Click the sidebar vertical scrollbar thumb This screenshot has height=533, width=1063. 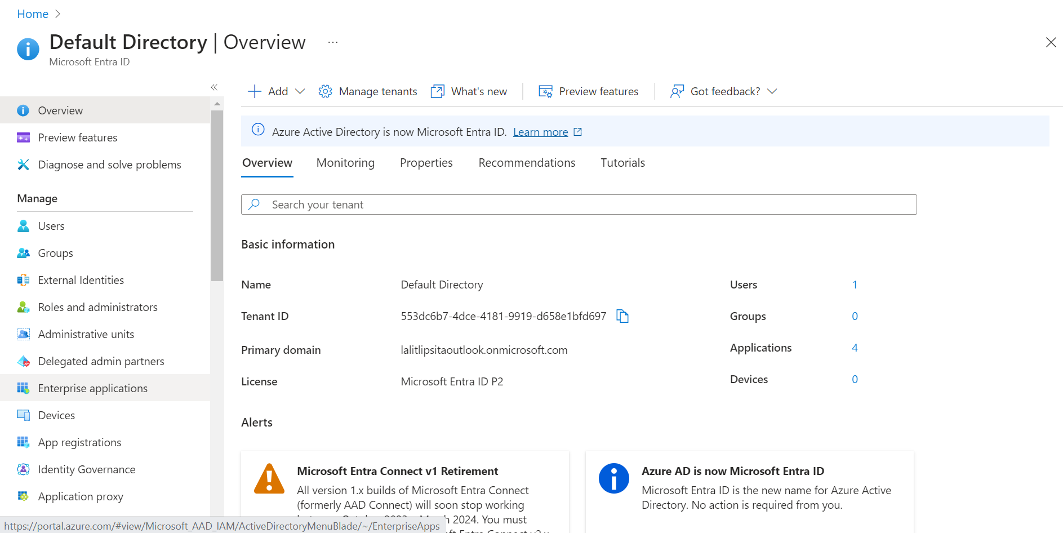[217, 196]
